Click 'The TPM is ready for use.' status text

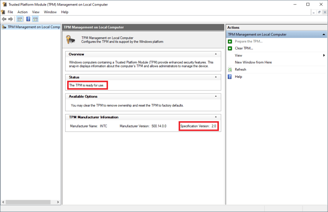point(86,85)
